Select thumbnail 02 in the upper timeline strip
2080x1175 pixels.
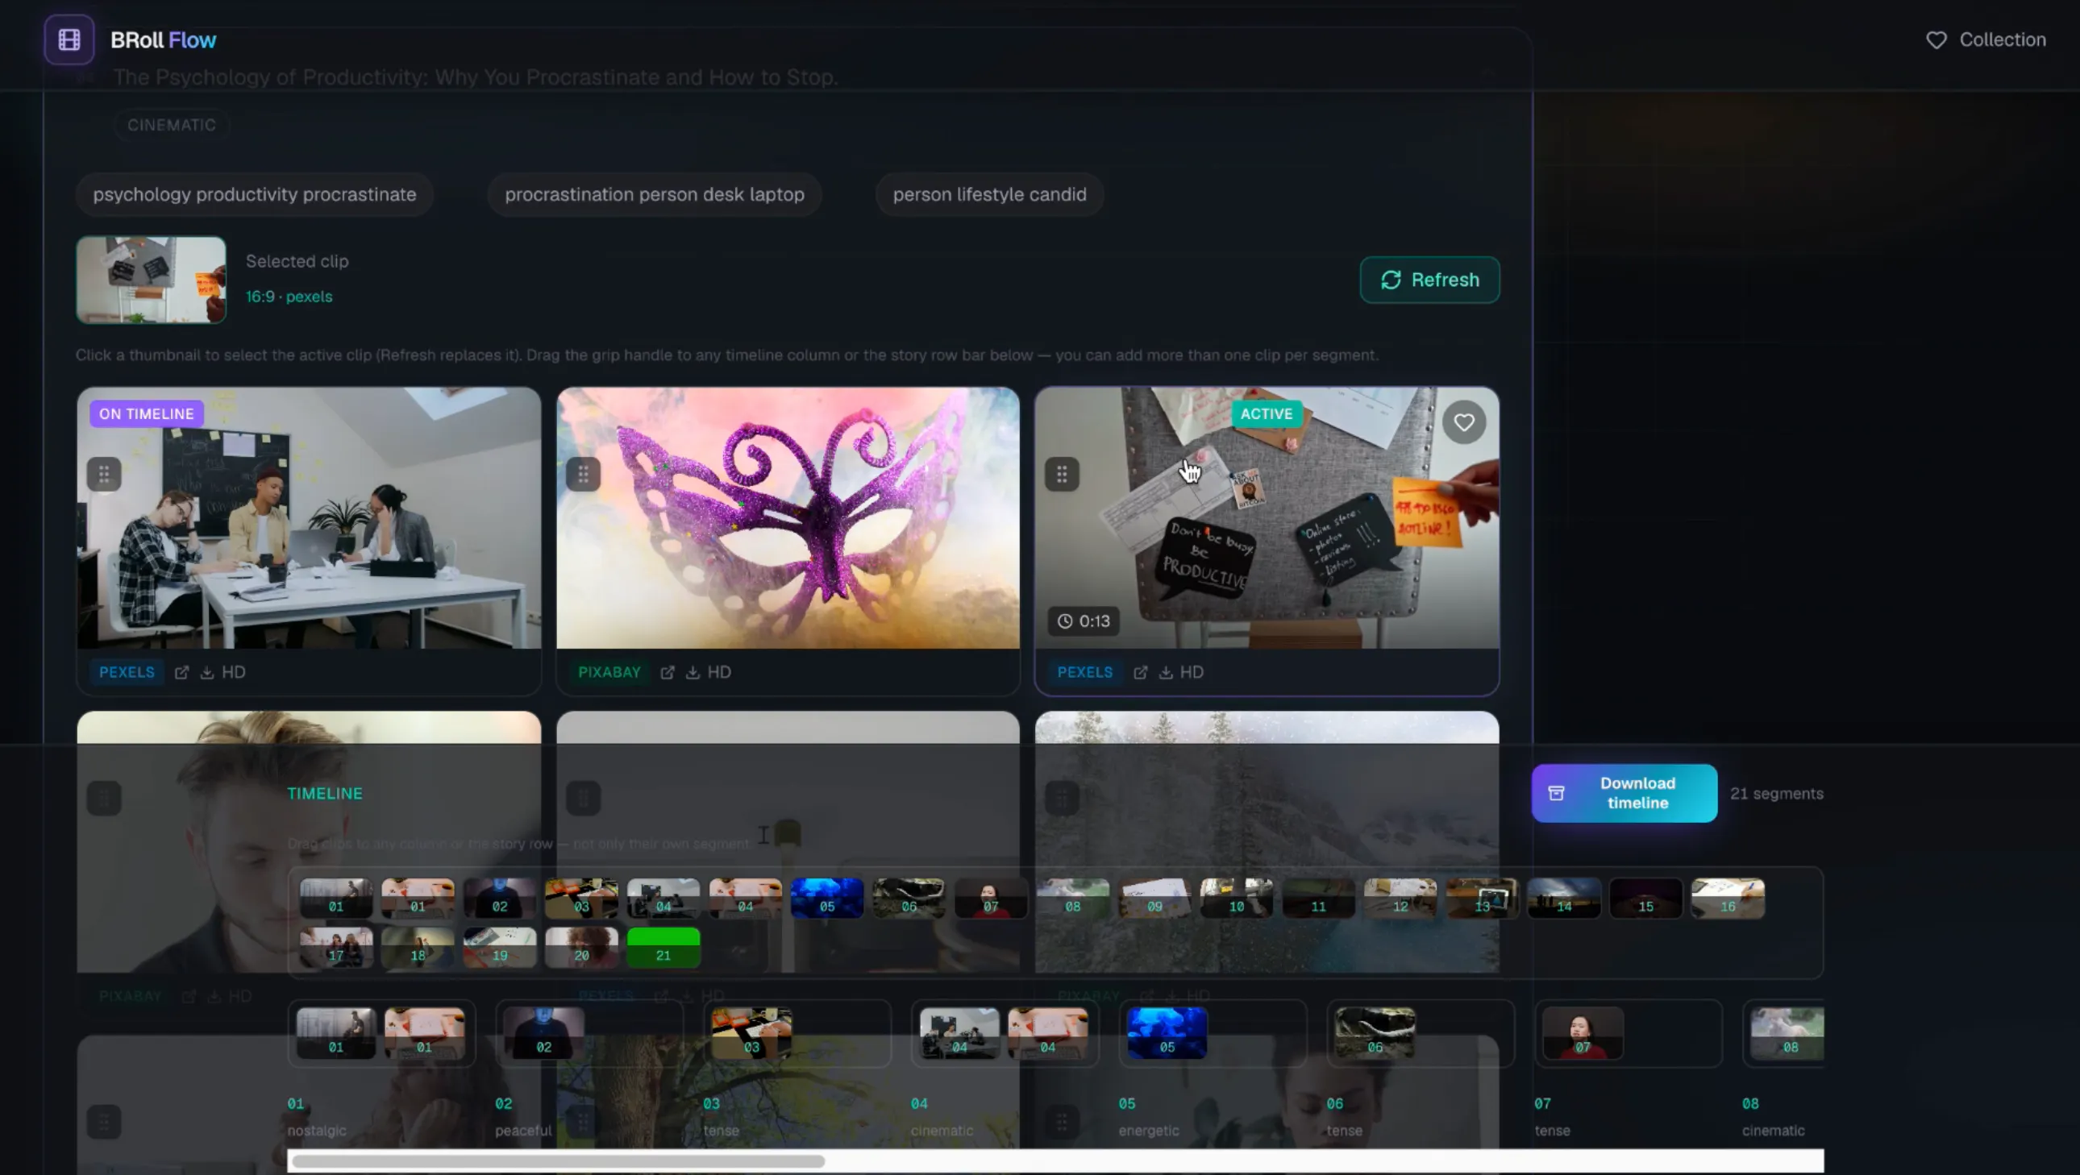pos(500,899)
